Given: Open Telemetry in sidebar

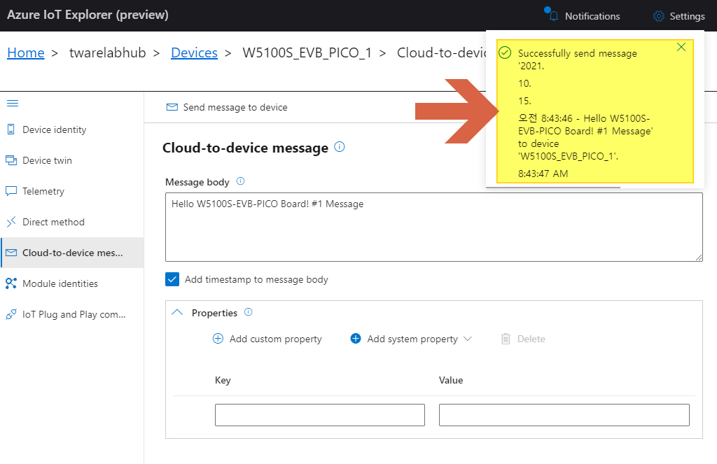Looking at the screenshot, I should (x=72, y=191).
